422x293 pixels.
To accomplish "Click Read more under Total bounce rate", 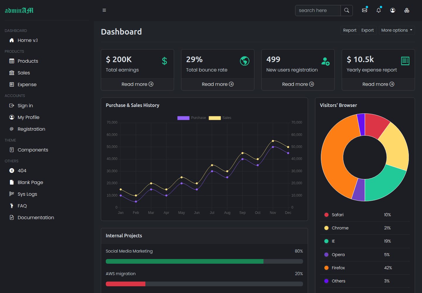I will point(218,84).
